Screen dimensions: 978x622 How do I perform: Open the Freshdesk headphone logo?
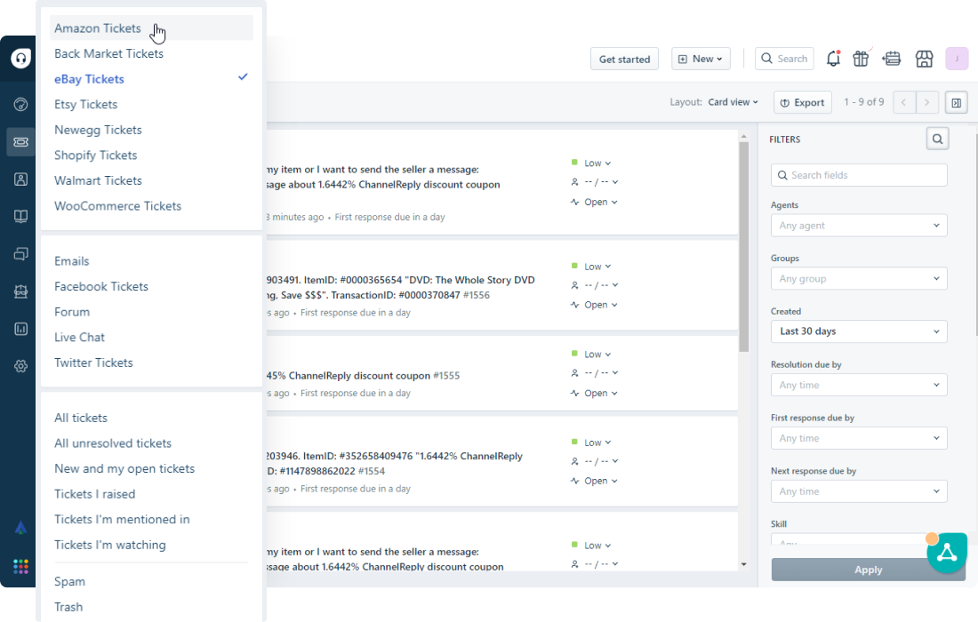(20, 59)
